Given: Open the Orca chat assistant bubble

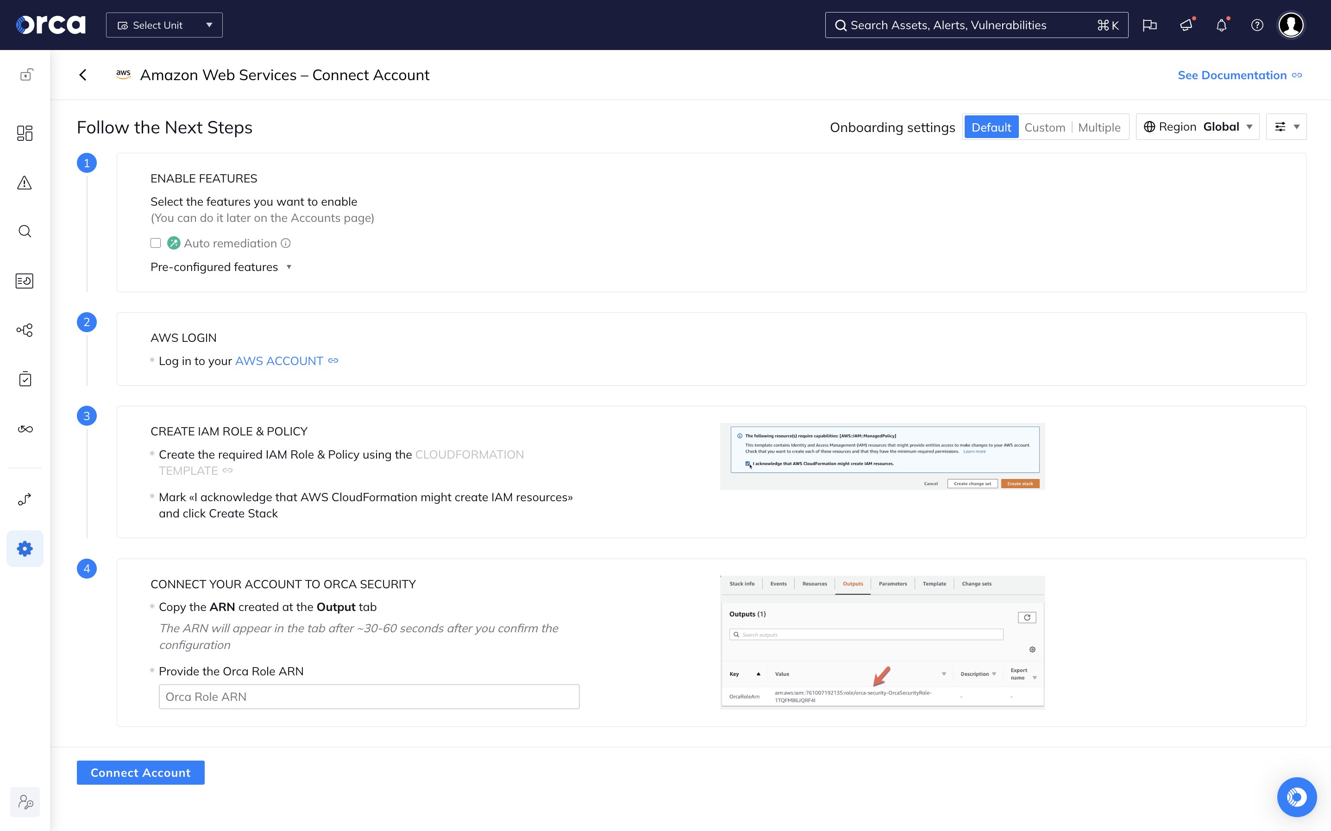Looking at the screenshot, I should click(x=1296, y=797).
